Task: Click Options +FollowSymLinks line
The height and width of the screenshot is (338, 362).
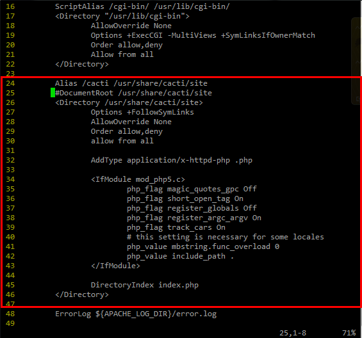Action: click(x=142, y=112)
